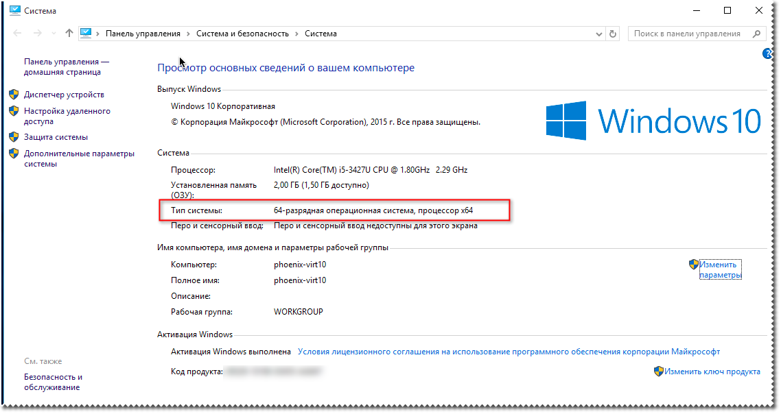This screenshot has width=781, height=414.
Task: Click the memory value 2,00 ГБ (1,50 ГБ доступно)
Action: 321,185
